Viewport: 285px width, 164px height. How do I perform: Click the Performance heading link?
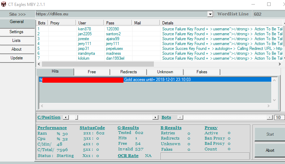point(52,128)
